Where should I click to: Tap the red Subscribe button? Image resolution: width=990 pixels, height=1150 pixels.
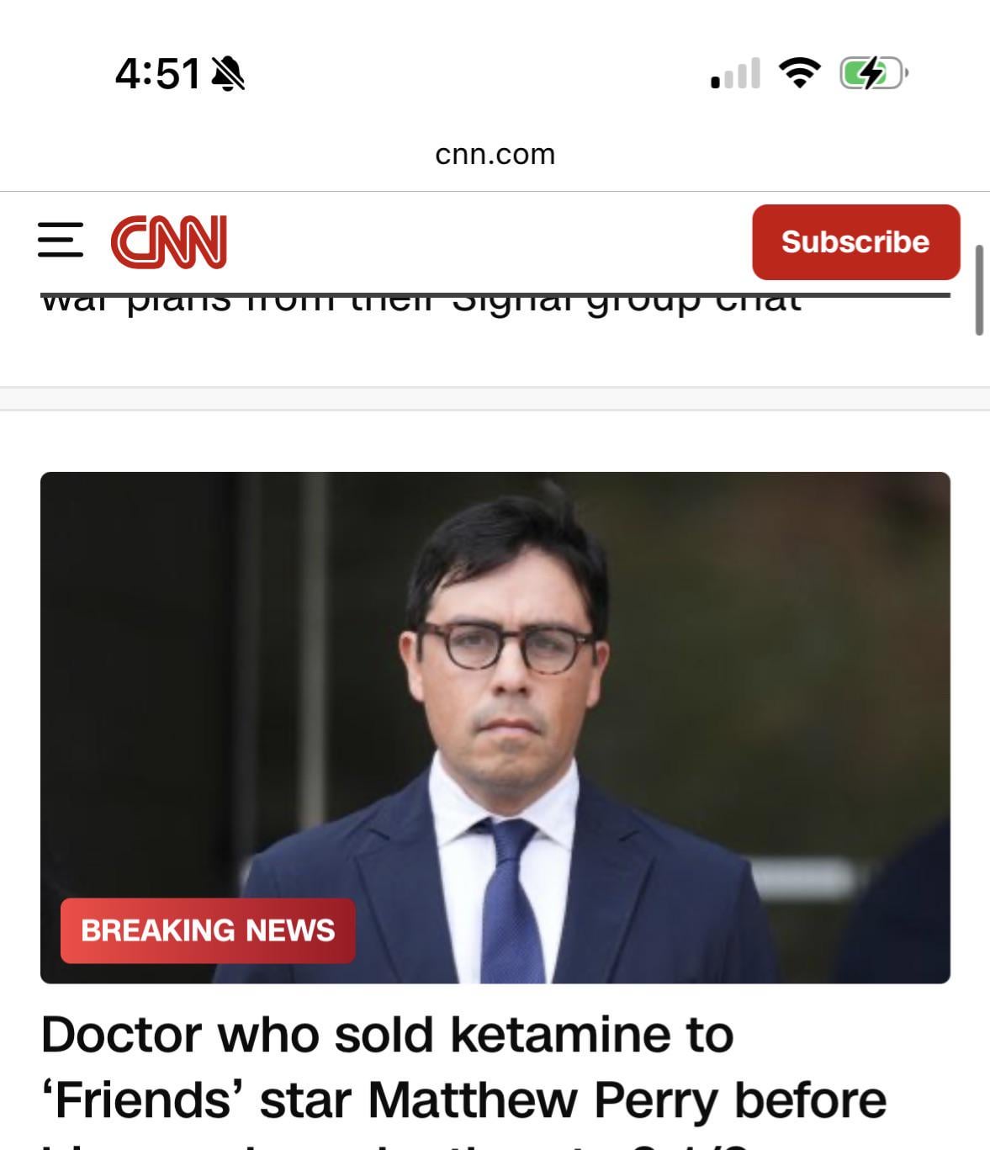(855, 242)
